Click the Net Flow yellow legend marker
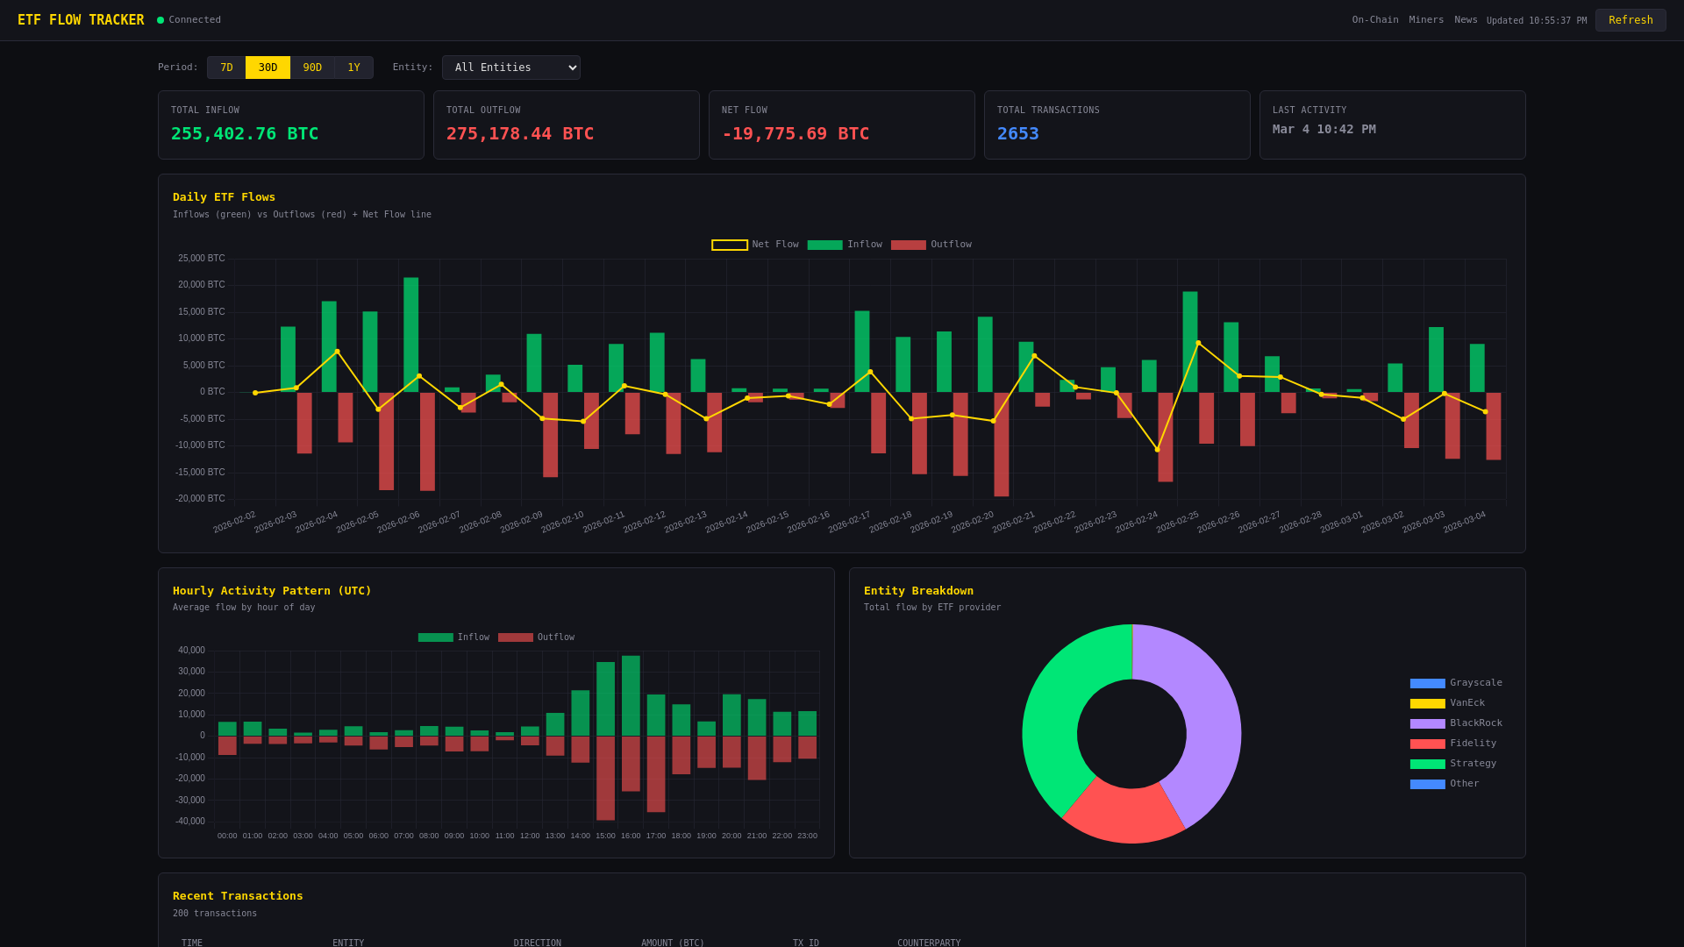Viewport: 1684px width, 947px height. 729,245
